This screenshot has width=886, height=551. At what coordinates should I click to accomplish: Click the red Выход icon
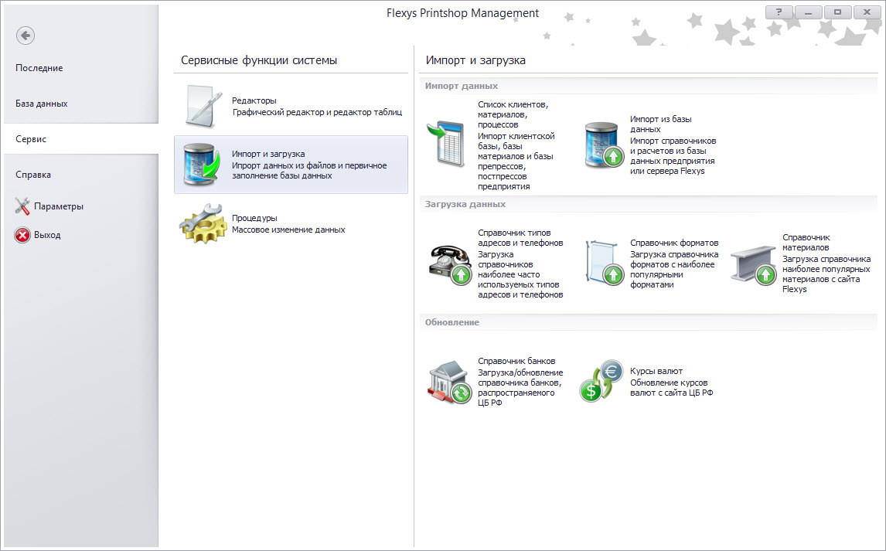coord(22,235)
